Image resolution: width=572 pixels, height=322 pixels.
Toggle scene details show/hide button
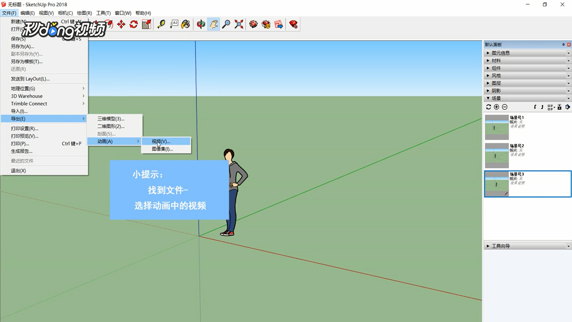tap(559, 107)
